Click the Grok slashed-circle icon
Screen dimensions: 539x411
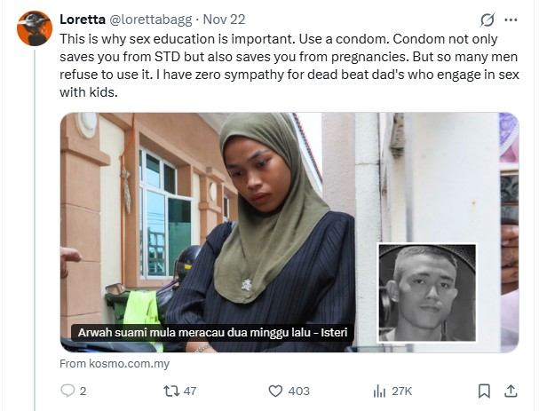tap(487, 20)
